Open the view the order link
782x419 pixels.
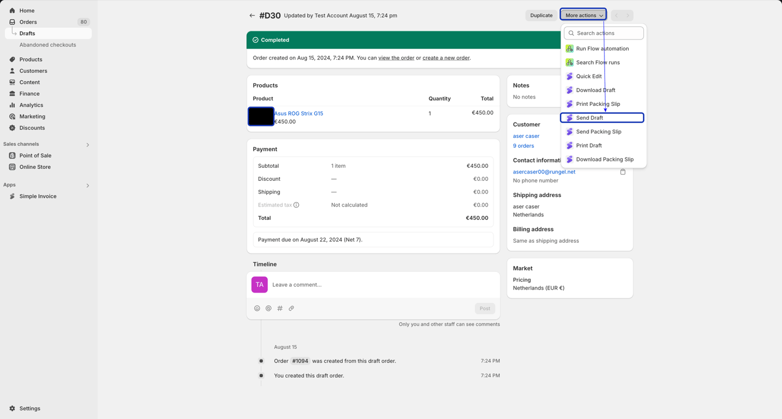[396, 58]
